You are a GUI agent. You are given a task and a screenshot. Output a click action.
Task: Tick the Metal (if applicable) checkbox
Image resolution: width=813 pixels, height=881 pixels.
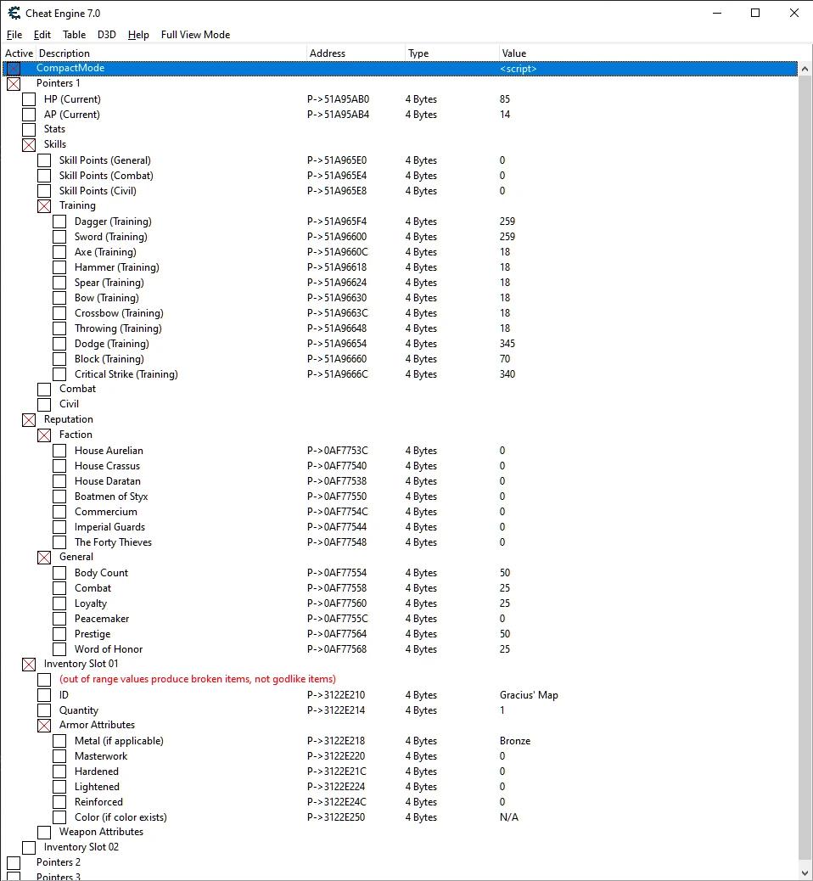59,741
